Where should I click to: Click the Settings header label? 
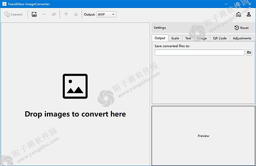160,28
